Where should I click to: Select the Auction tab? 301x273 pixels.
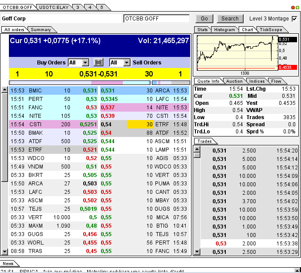[x=235, y=81]
